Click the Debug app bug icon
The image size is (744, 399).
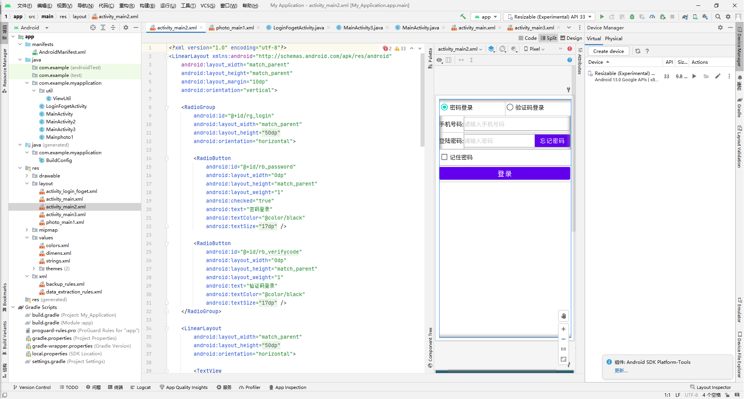click(x=632, y=17)
